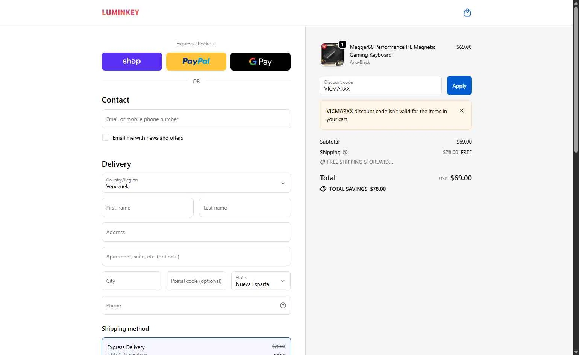This screenshot has width=579, height=355.
Task: Click the Apartment, suite, etc. field
Action: (196, 257)
